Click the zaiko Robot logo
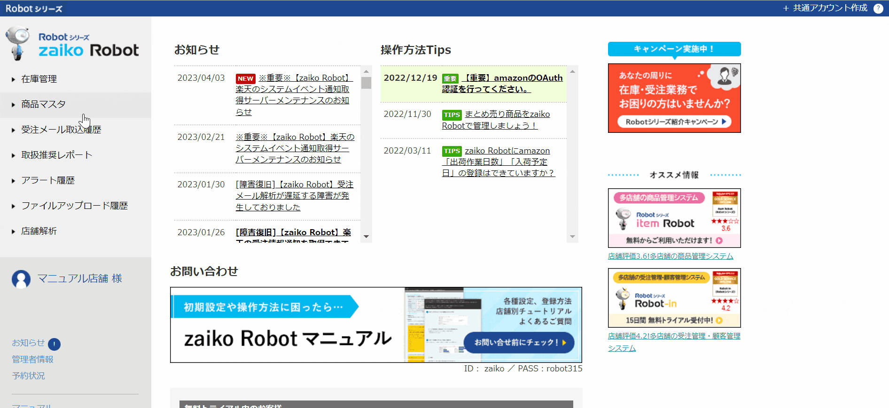Image resolution: width=889 pixels, height=408 pixels. click(x=72, y=44)
